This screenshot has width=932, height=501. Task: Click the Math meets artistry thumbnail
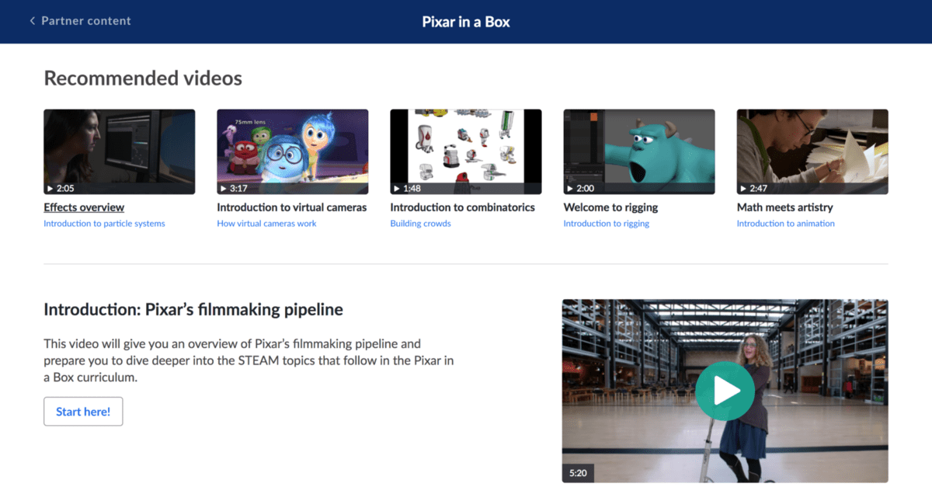click(x=812, y=151)
